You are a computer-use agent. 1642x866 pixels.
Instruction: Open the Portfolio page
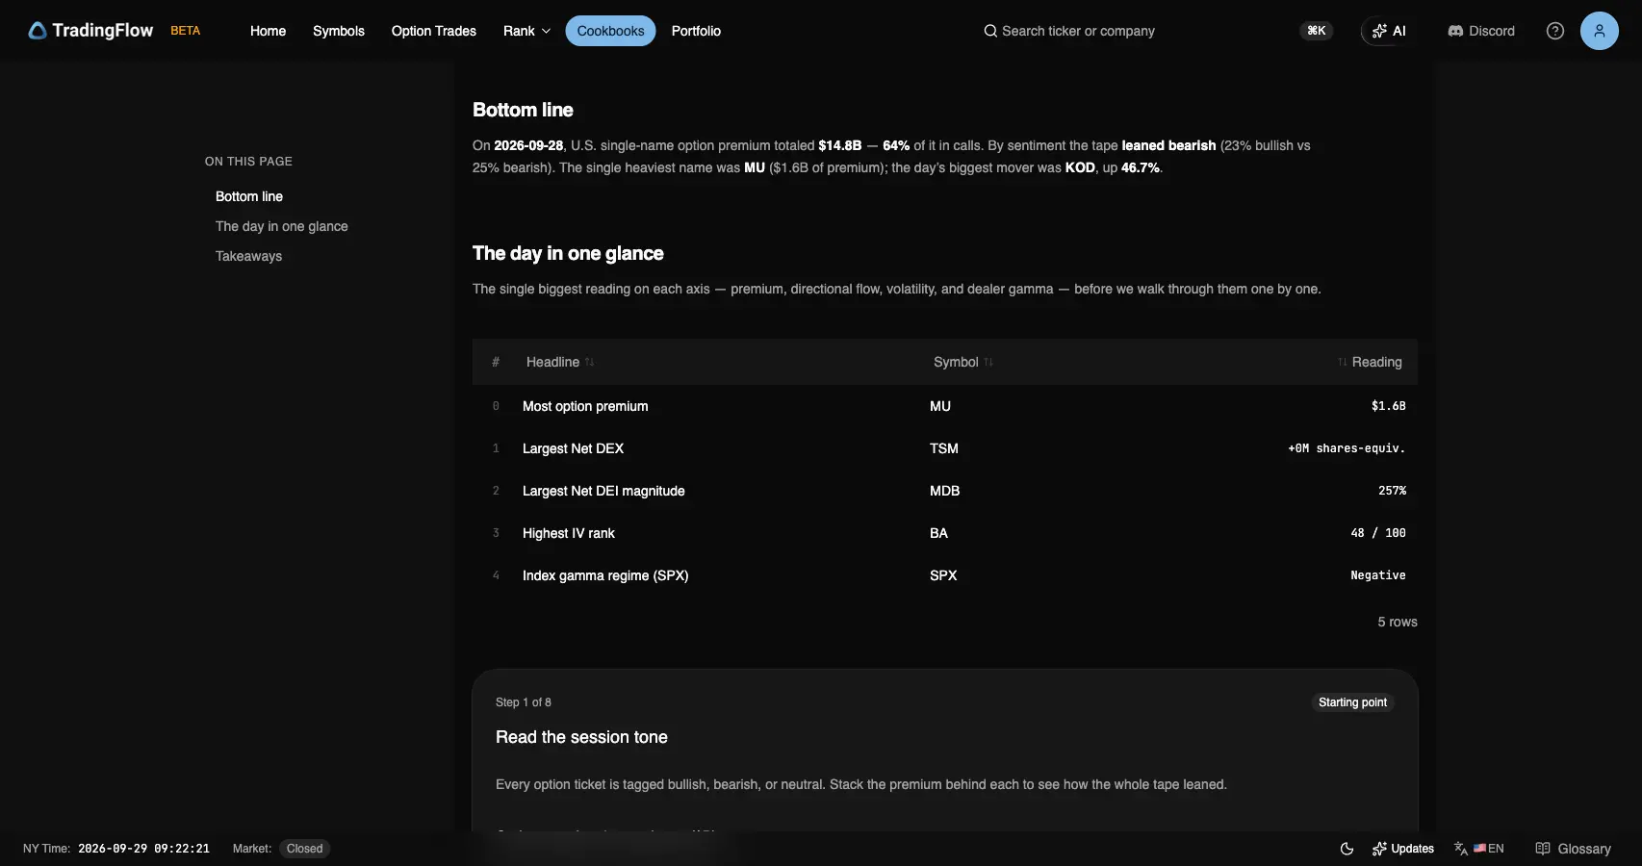pyautogui.click(x=696, y=31)
